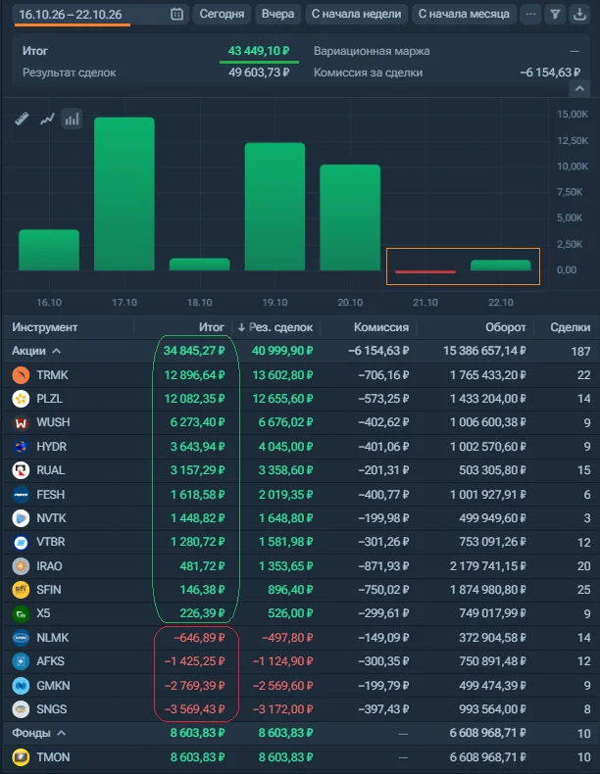
Task: Click the TMON fund logo
Action: 21,757
